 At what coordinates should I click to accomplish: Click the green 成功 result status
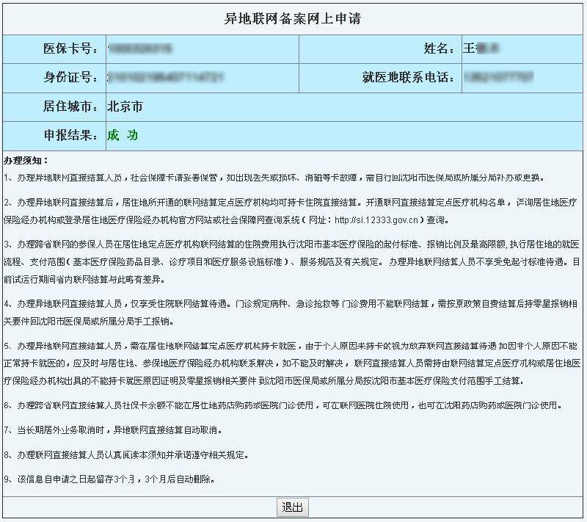coord(123,135)
